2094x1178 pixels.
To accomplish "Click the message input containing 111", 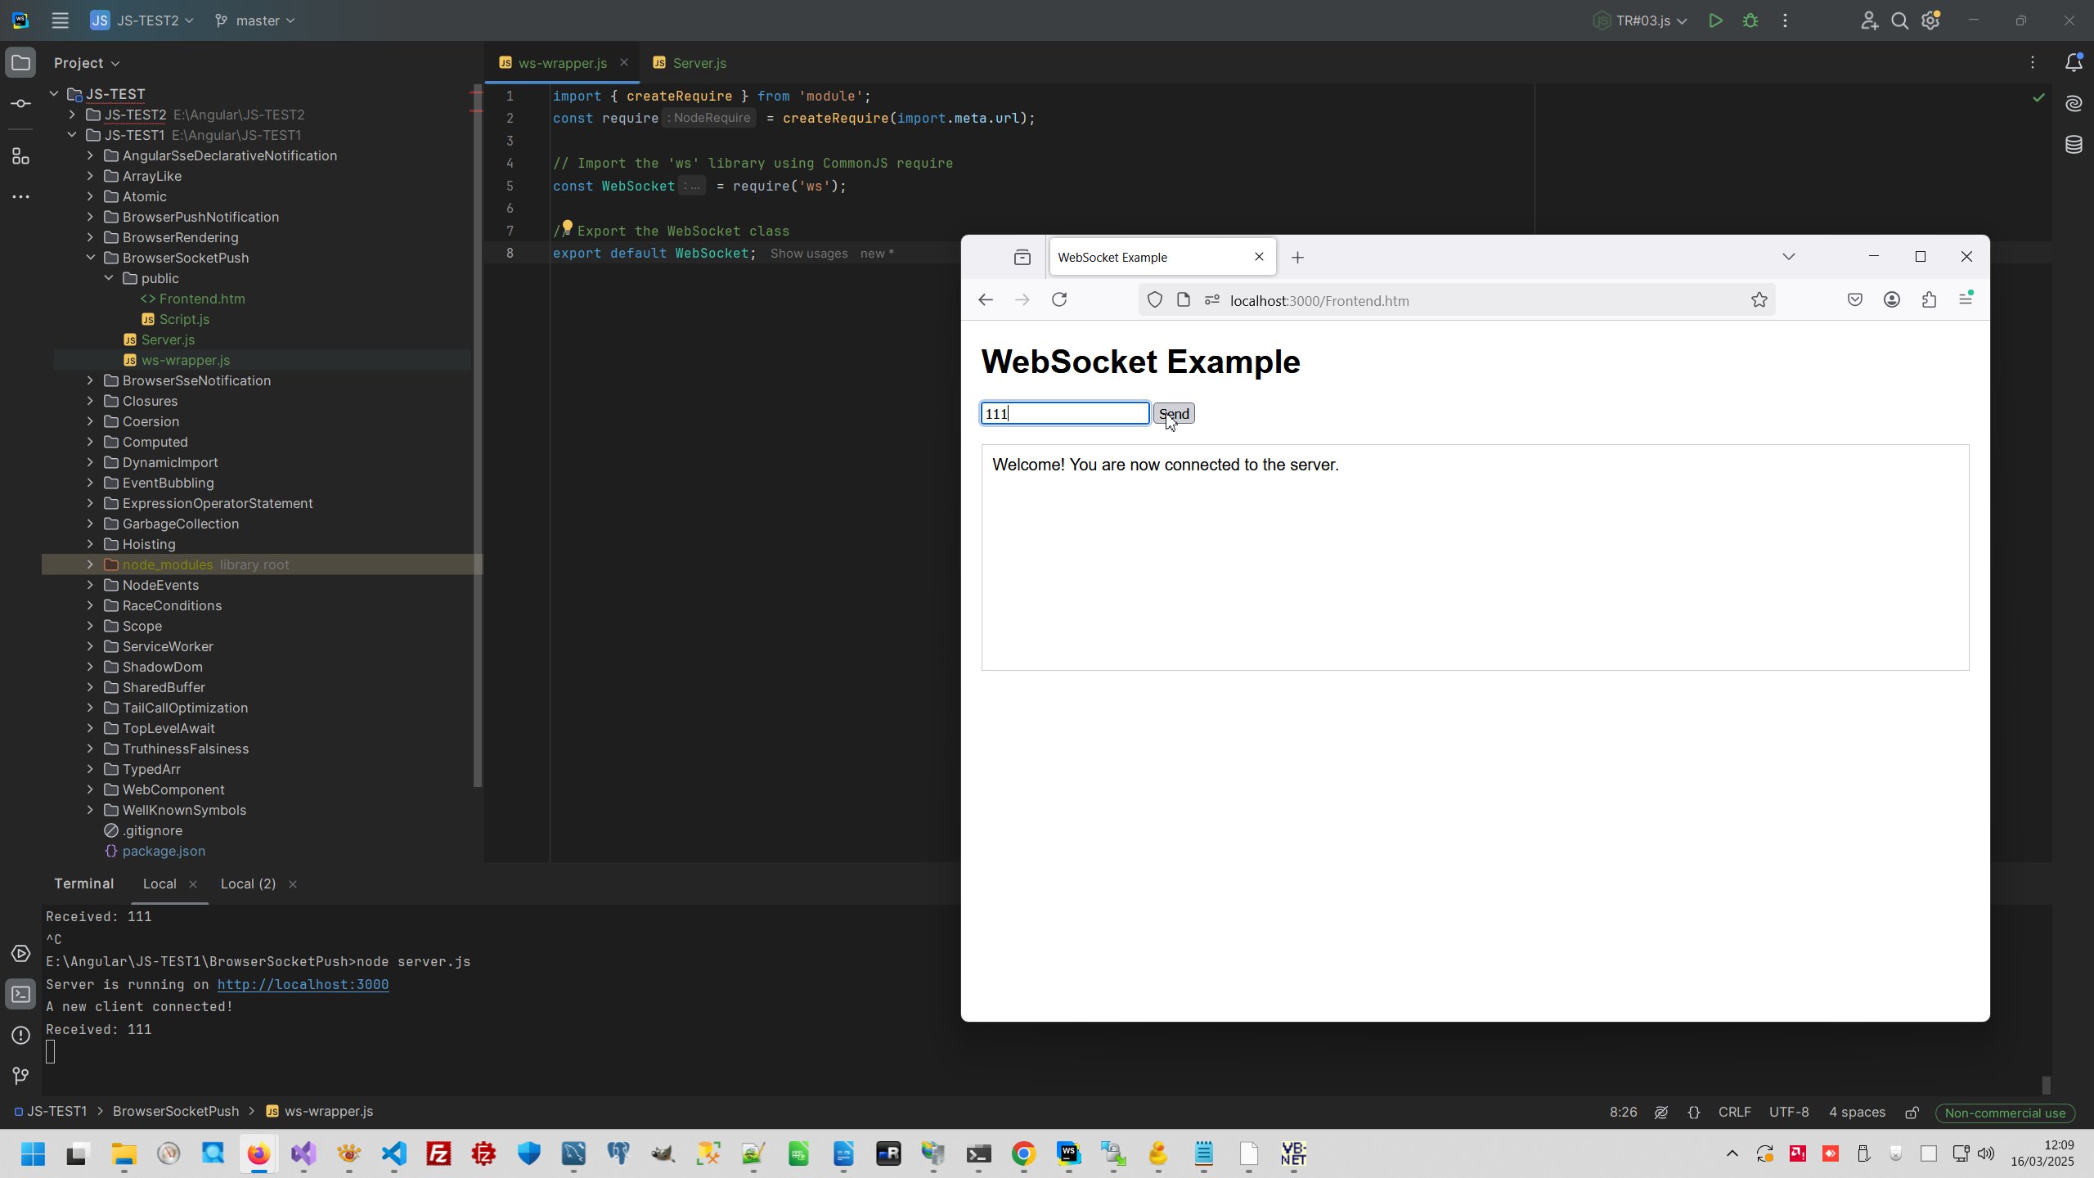I will (1064, 413).
